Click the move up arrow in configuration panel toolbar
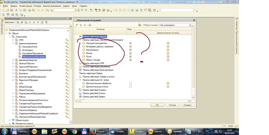This screenshot has height=135, width=269. 34,22
